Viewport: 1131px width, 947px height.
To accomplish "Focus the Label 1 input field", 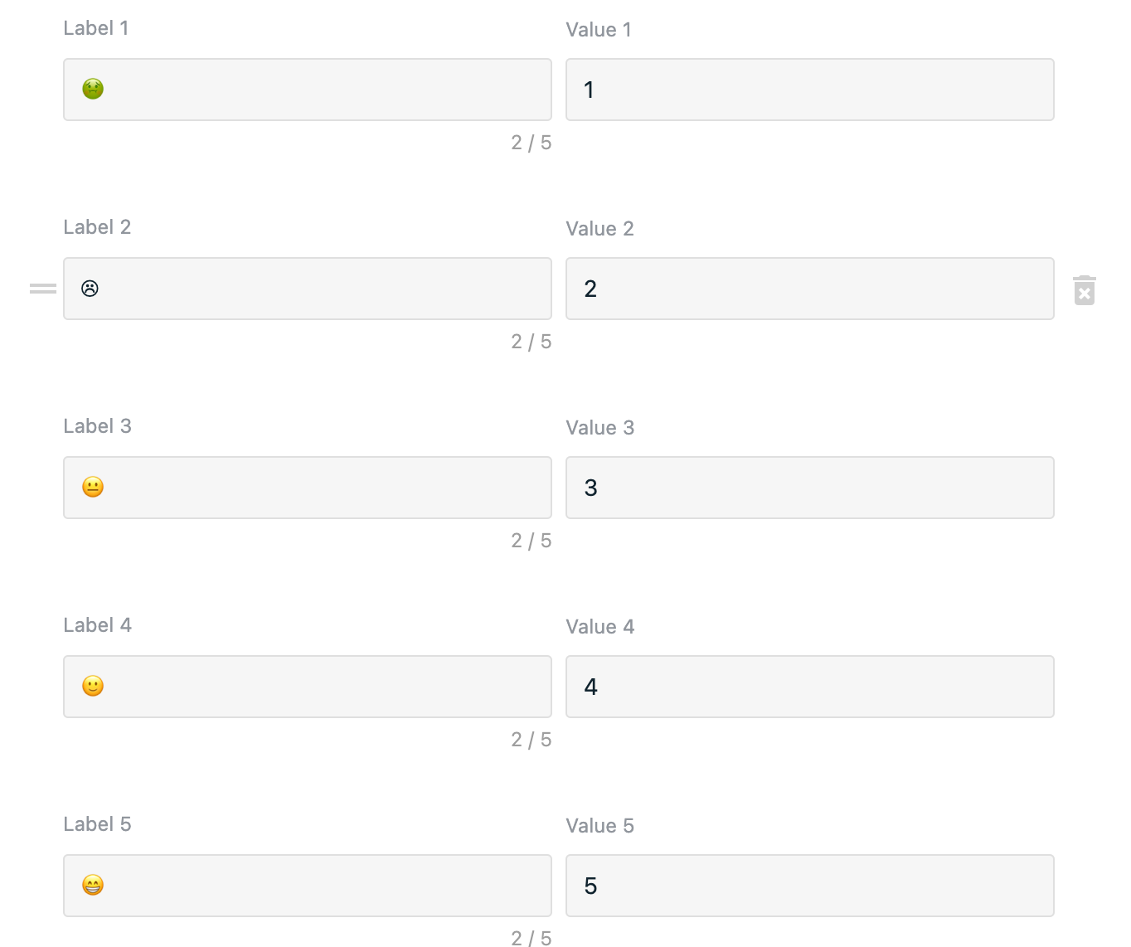I will click(x=308, y=90).
